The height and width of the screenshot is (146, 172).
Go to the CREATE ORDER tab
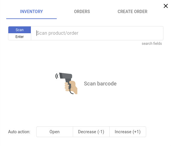coord(132,12)
